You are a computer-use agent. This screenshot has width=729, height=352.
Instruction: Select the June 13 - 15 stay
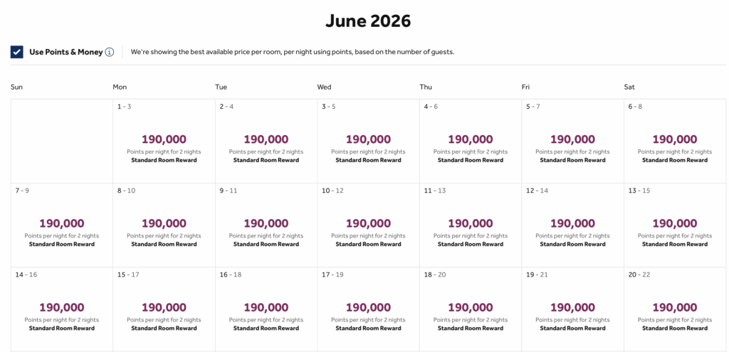point(675,225)
